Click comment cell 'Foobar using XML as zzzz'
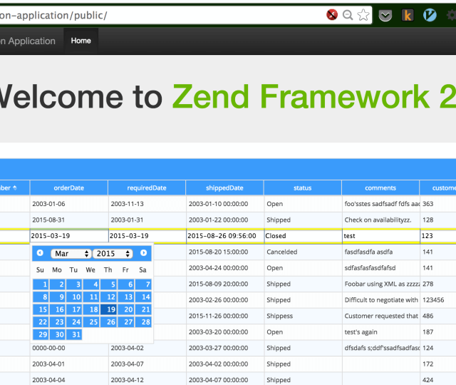Image resolution: width=456 pixels, height=385 pixels. click(x=381, y=284)
